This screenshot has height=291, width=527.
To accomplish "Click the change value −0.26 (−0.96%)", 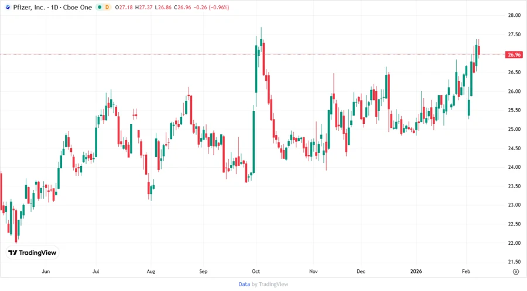I will pyautogui.click(x=211, y=7).
